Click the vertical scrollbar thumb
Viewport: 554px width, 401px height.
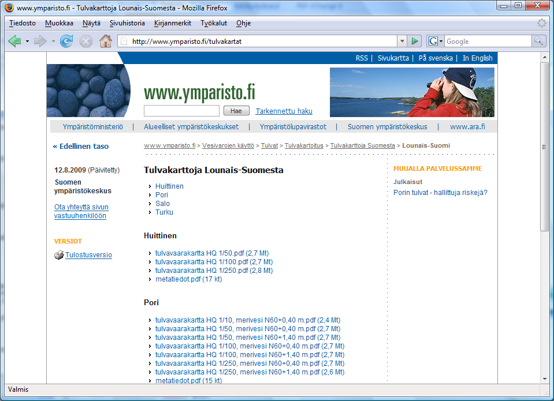pyautogui.click(x=544, y=147)
